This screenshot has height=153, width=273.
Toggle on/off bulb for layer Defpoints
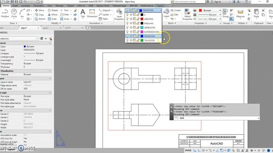pos(127,23)
